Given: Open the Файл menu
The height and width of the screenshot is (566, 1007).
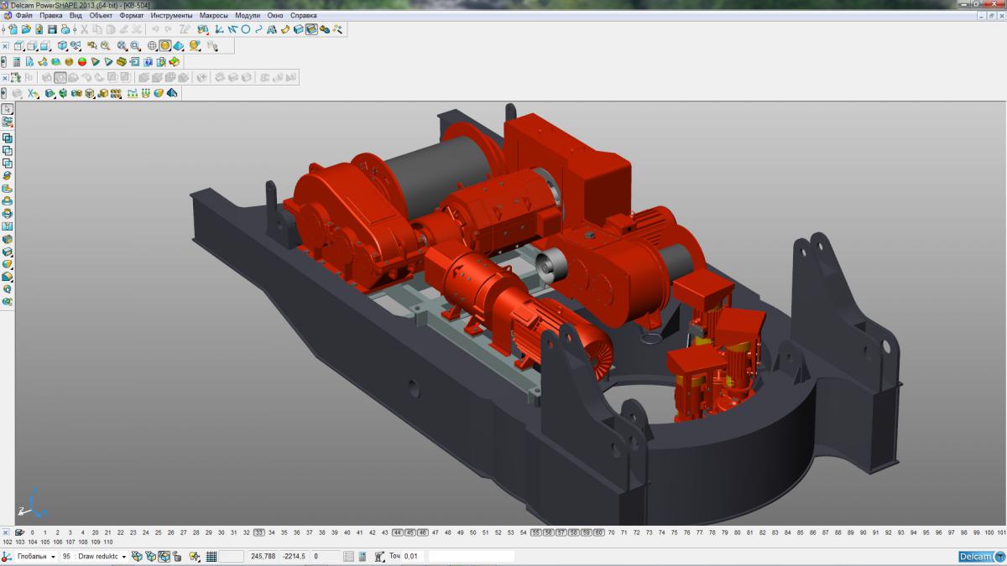Looking at the screenshot, I should [x=24, y=15].
